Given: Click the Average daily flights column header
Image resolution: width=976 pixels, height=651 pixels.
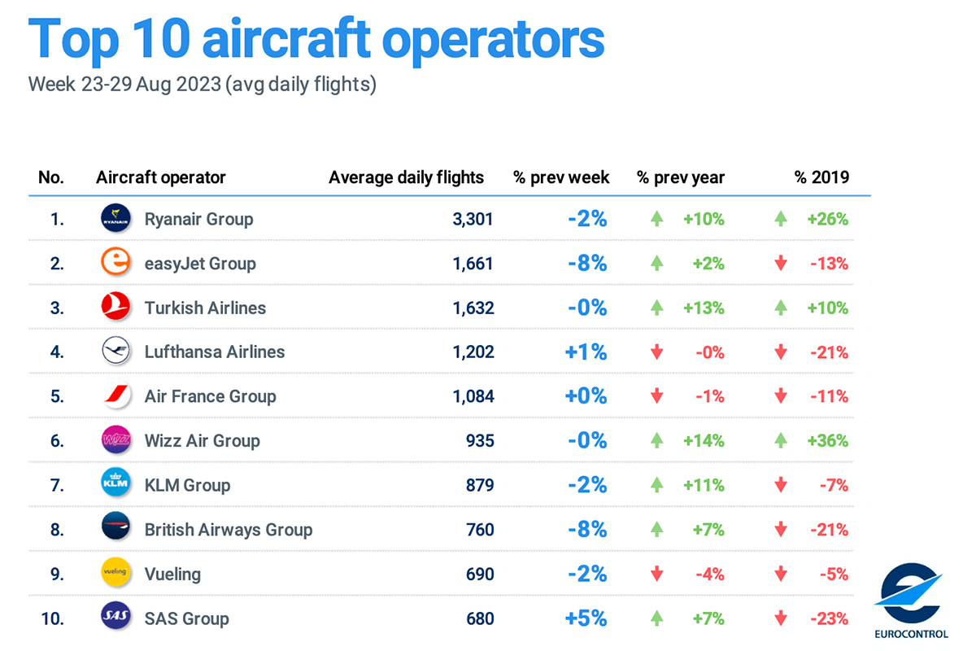Looking at the screenshot, I should tap(406, 177).
